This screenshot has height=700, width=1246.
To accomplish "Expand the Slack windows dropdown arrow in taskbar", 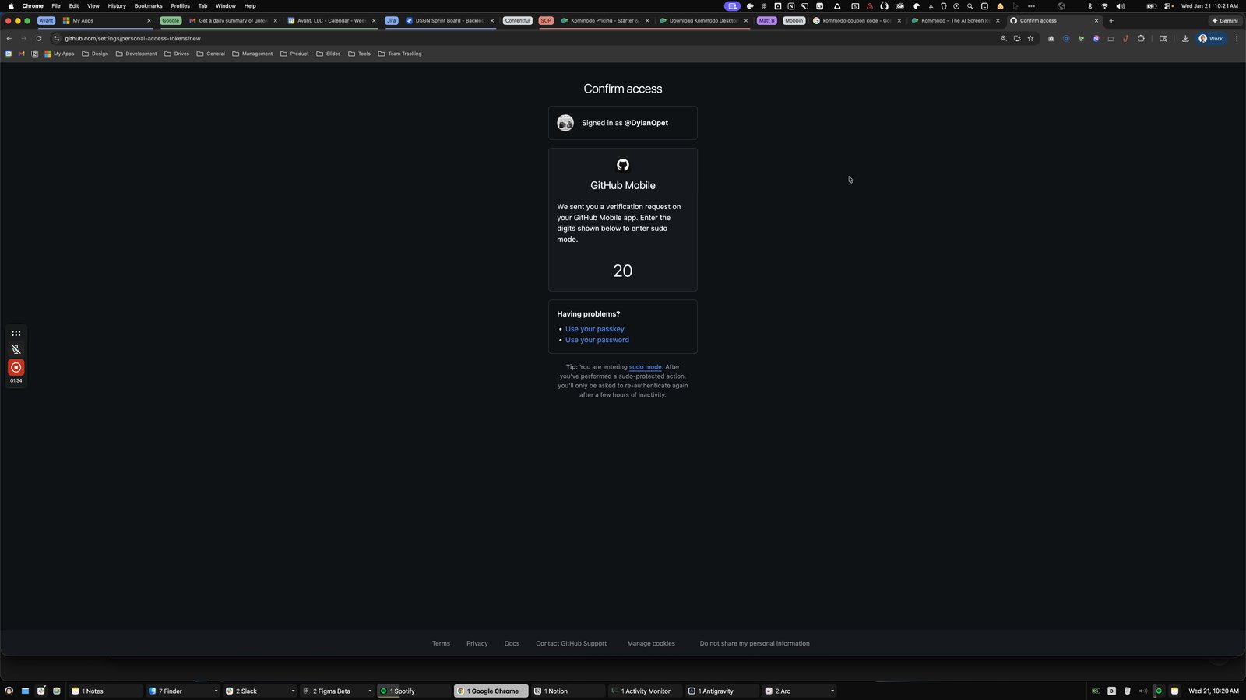I will pyautogui.click(x=293, y=691).
